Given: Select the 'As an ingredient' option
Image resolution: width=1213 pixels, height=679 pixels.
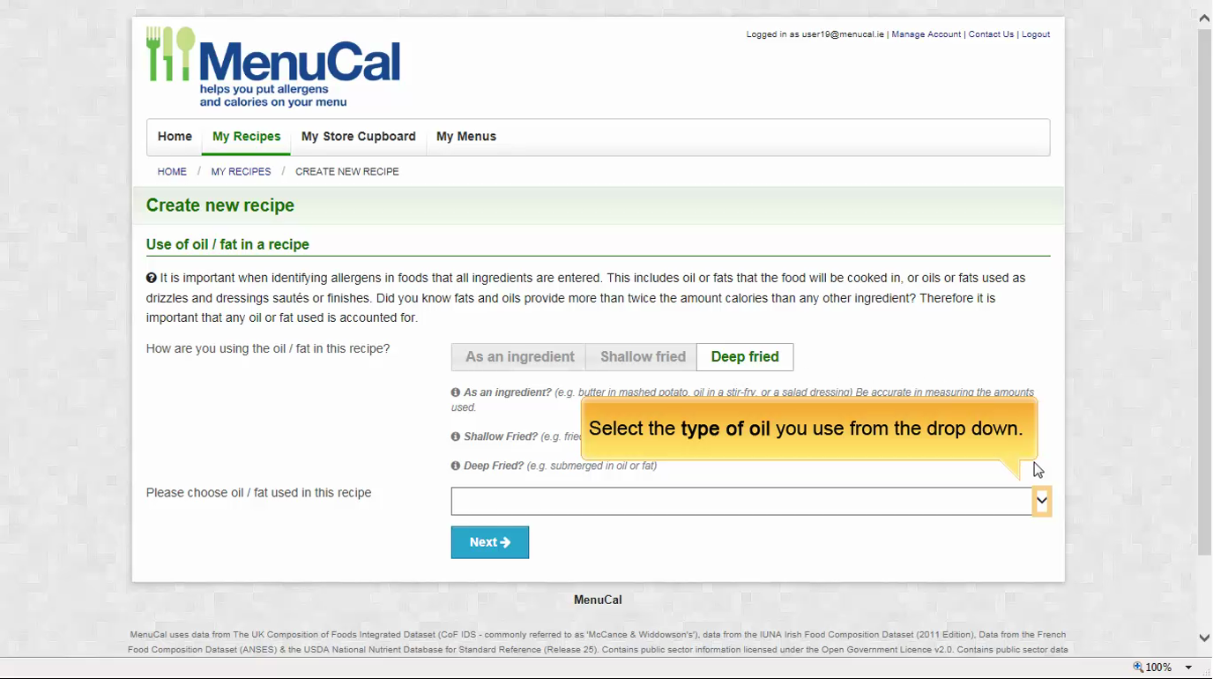Looking at the screenshot, I should (519, 357).
